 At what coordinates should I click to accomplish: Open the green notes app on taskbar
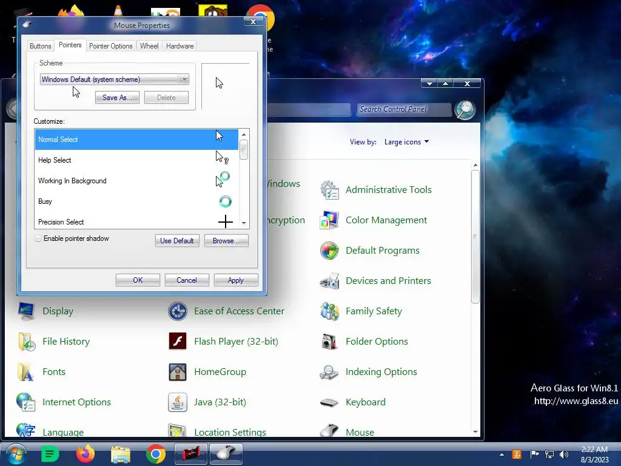tap(50, 454)
